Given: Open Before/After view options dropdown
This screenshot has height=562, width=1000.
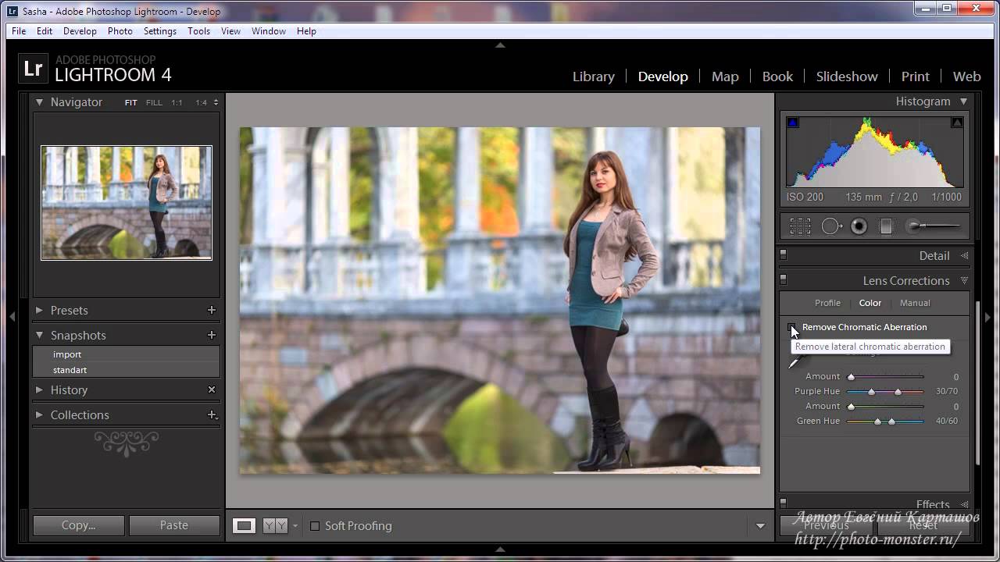Looking at the screenshot, I should coord(295,526).
